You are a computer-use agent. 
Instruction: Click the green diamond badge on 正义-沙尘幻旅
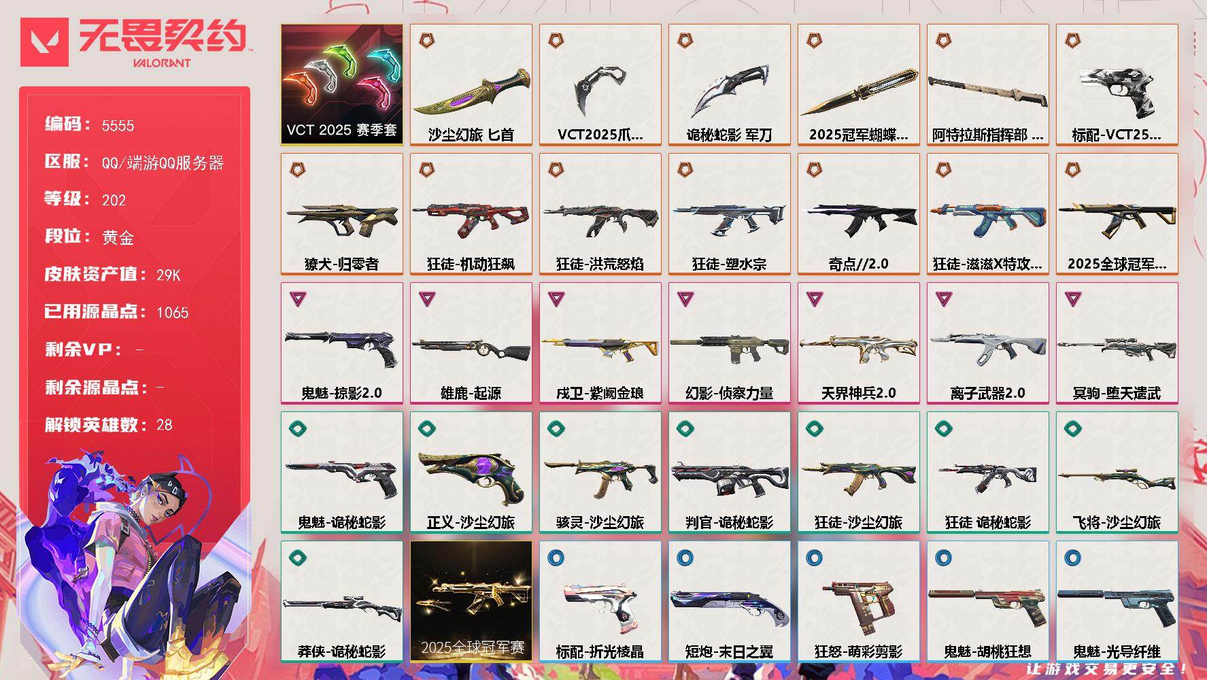click(427, 428)
